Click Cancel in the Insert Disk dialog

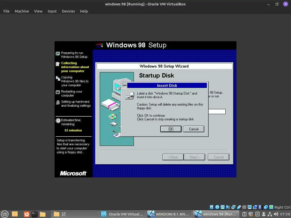click(x=194, y=129)
